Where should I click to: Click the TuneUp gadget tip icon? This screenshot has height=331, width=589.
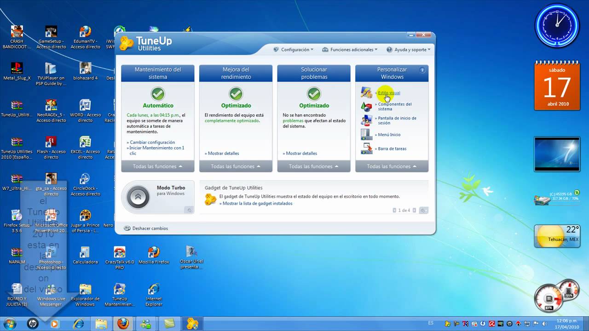click(x=210, y=200)
